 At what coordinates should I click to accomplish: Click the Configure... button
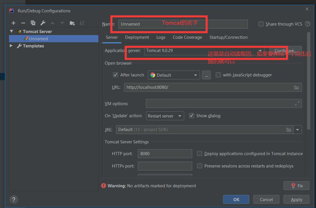(285, 51)
